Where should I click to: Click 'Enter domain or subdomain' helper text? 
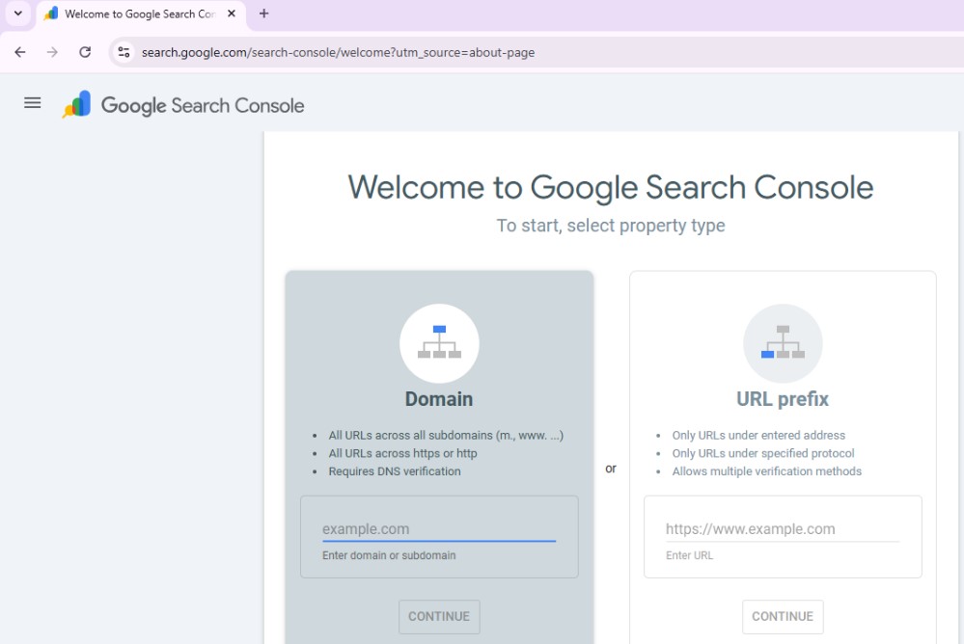click(389, 555)
